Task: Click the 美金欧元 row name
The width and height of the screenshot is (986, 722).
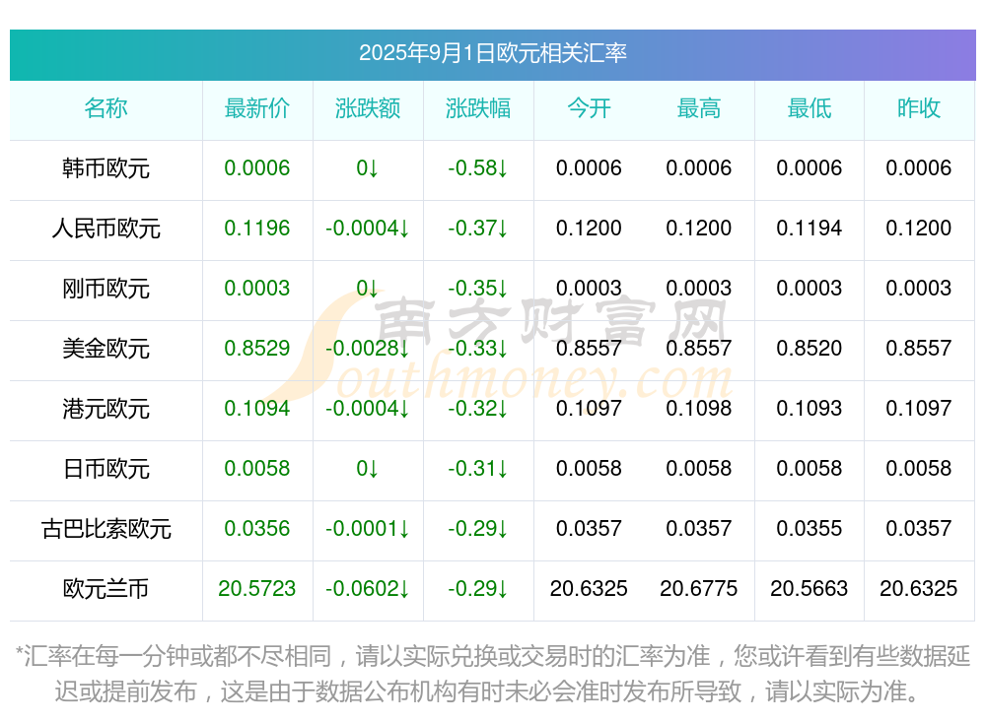Action: point(106,348)
